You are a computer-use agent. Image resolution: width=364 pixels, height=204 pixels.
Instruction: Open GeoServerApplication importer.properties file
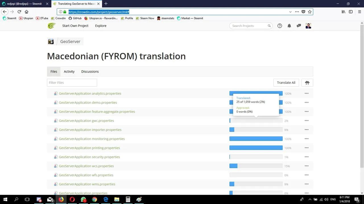(90, 130)
